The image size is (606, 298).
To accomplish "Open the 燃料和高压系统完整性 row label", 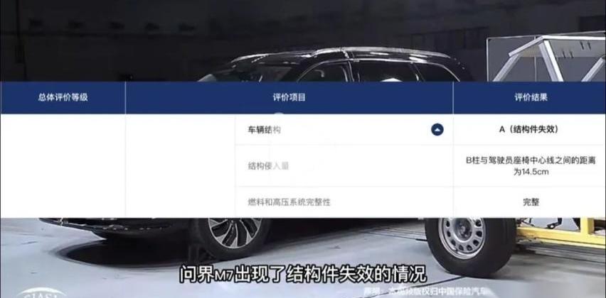I will [x=289, y=202].
